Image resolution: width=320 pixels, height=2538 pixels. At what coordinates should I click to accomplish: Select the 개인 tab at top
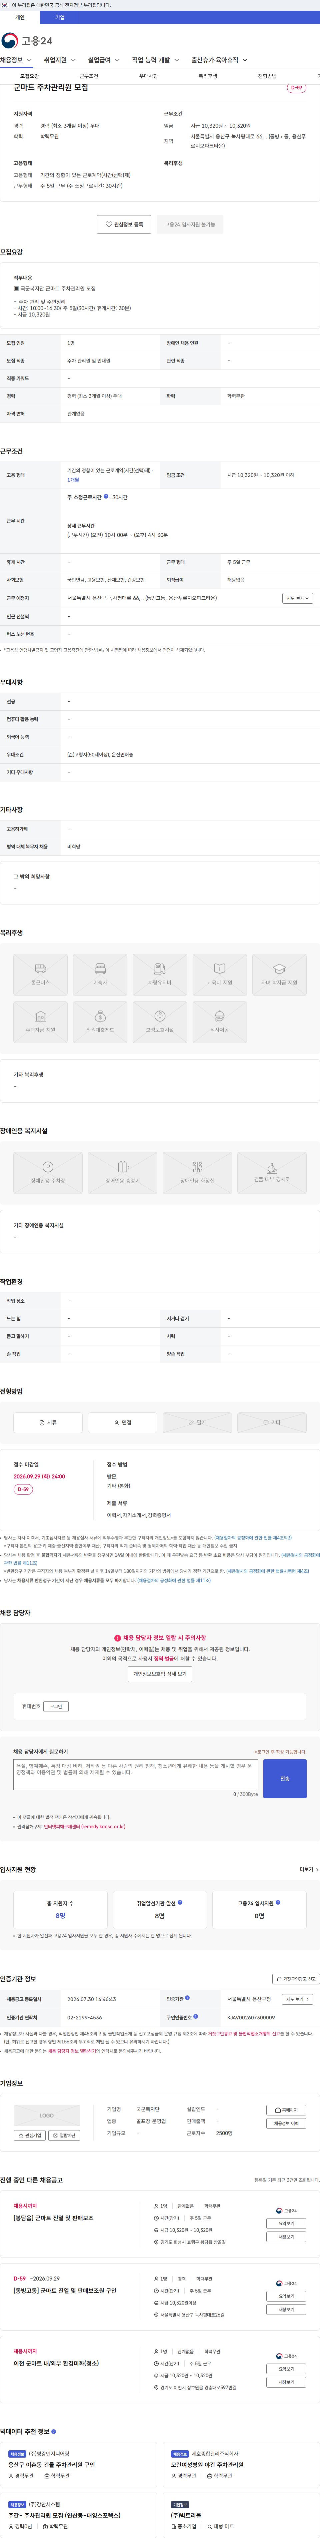[20, 17]
